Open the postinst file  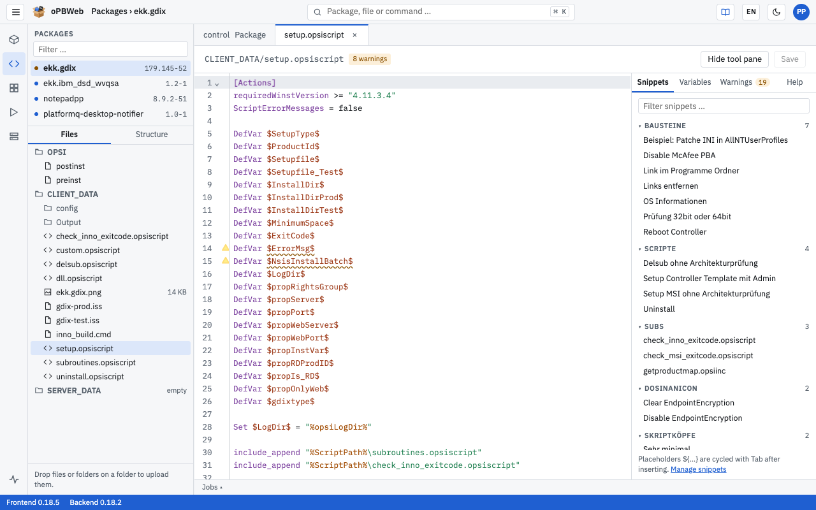[110, 166]
